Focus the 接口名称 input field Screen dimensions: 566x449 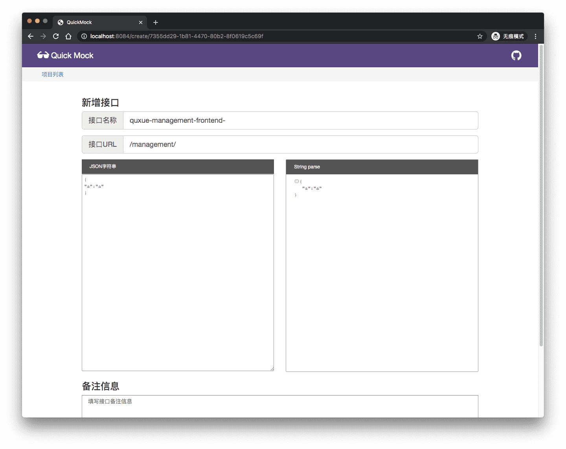click(301, 120)
